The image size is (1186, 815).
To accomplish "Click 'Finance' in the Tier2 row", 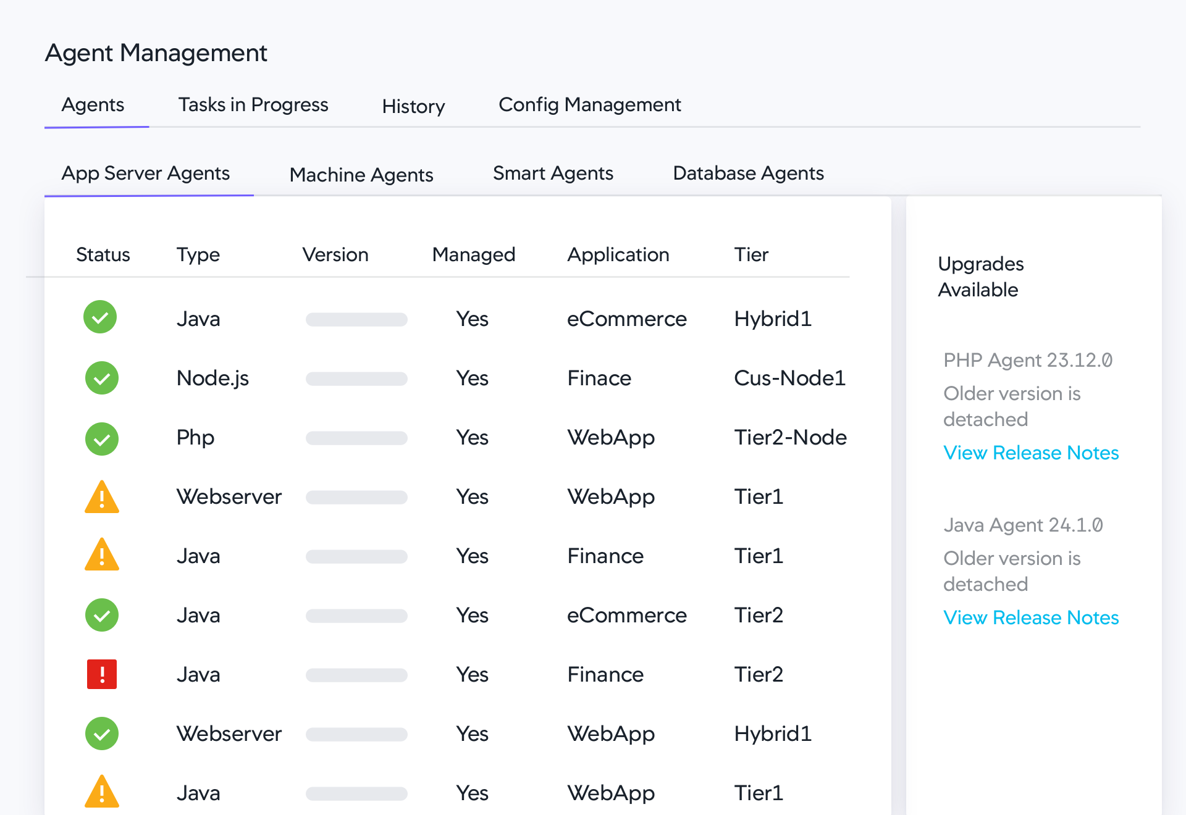I will 605,675.
